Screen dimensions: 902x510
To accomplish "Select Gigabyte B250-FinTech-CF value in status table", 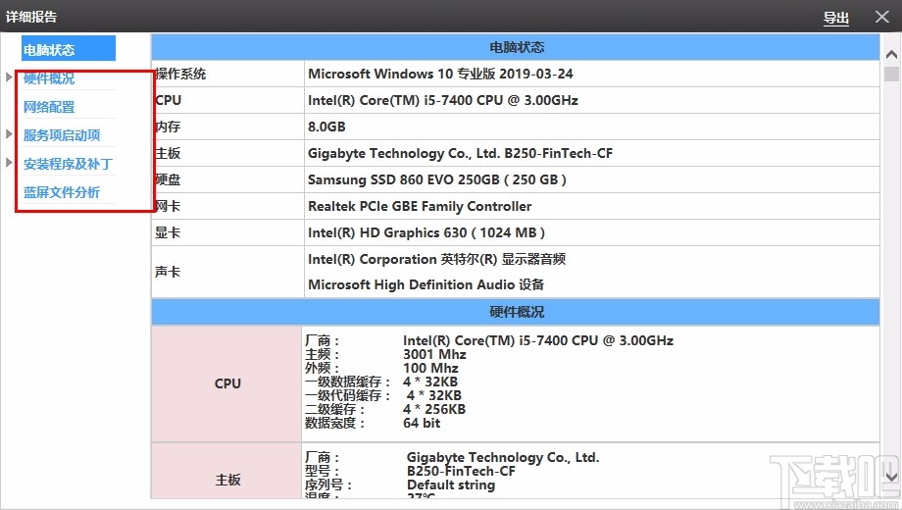I will coord(460,153).
